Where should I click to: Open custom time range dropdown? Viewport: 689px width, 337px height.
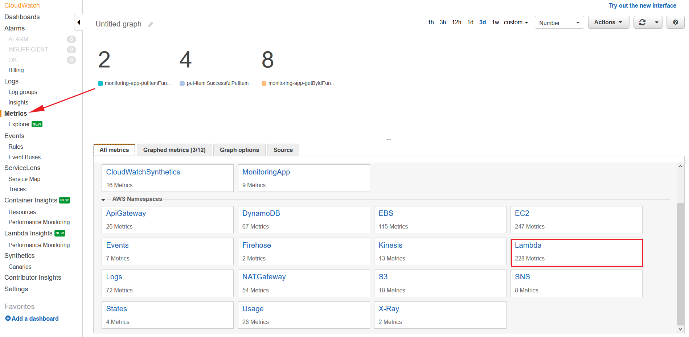[516, 22]
